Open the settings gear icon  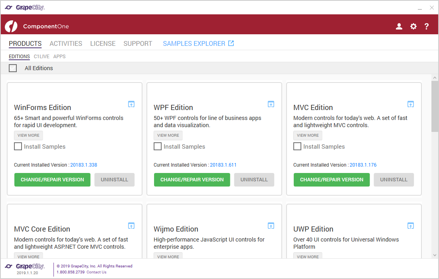[413, 26]
